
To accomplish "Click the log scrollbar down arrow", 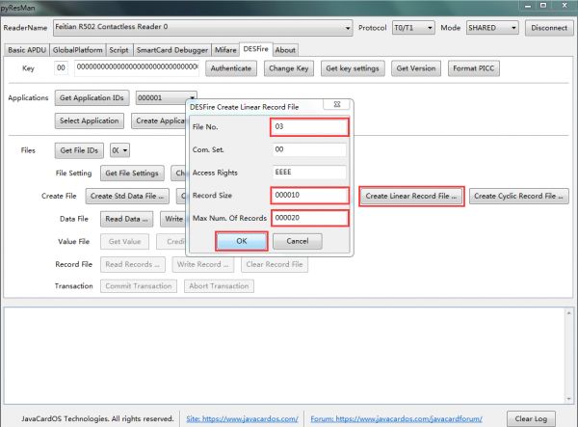I will pyautogui.click(x=568, y=399).
